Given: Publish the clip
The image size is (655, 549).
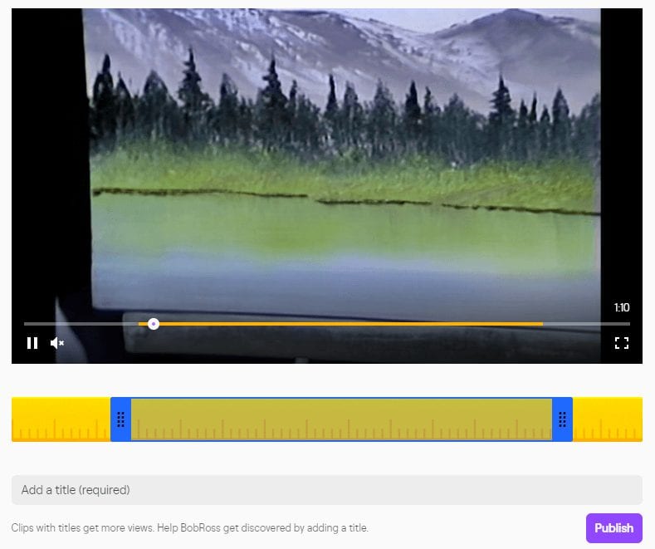Looking at the screenshot, I should (x=613, y=528).
